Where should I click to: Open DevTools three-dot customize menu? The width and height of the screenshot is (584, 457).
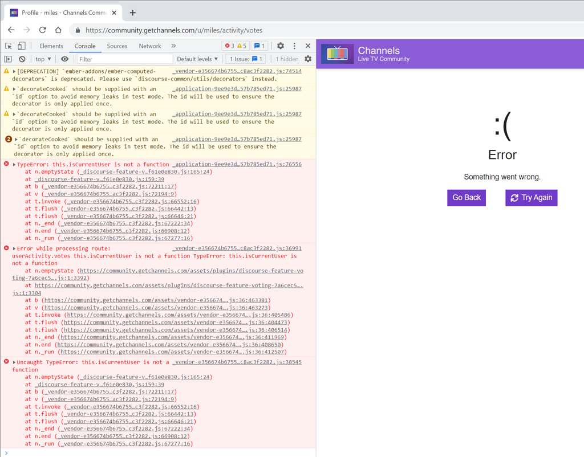294,46
